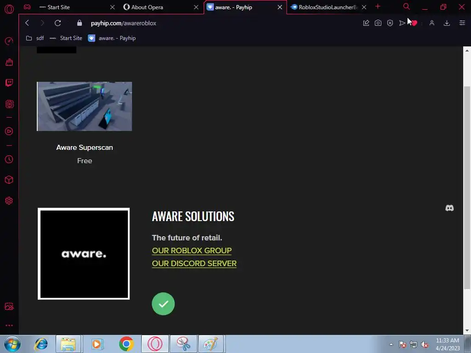Viewport: 471px width, 353px height.
Task: Open OUR ROBLOX GROUP link
Action: 192,251
